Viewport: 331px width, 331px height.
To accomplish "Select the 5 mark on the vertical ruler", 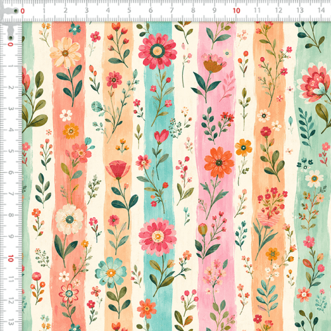I will (x=11, y=151).
